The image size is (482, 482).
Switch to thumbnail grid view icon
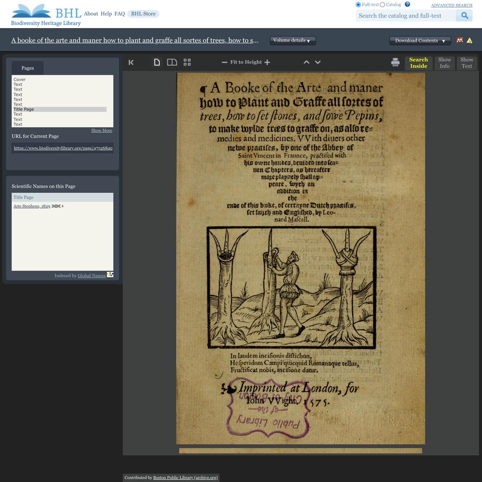tap(187, 62)
